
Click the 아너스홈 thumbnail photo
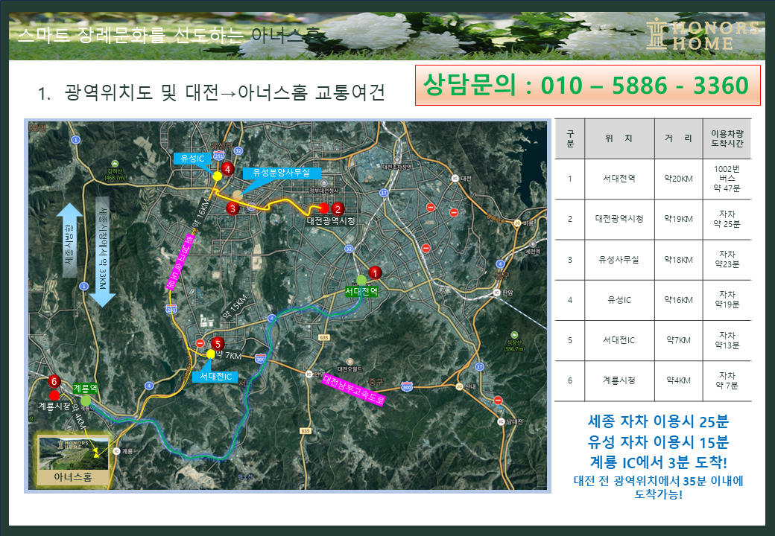[73, 453]
